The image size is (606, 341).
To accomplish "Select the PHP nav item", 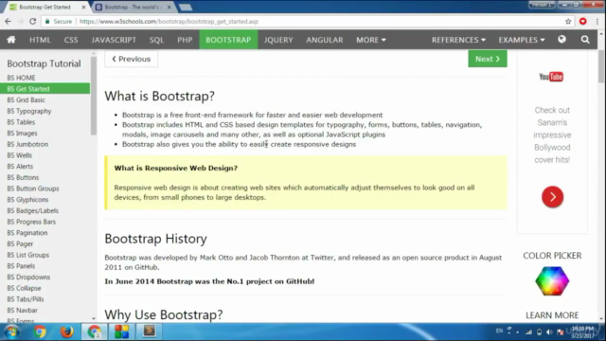I will [185, 40].
